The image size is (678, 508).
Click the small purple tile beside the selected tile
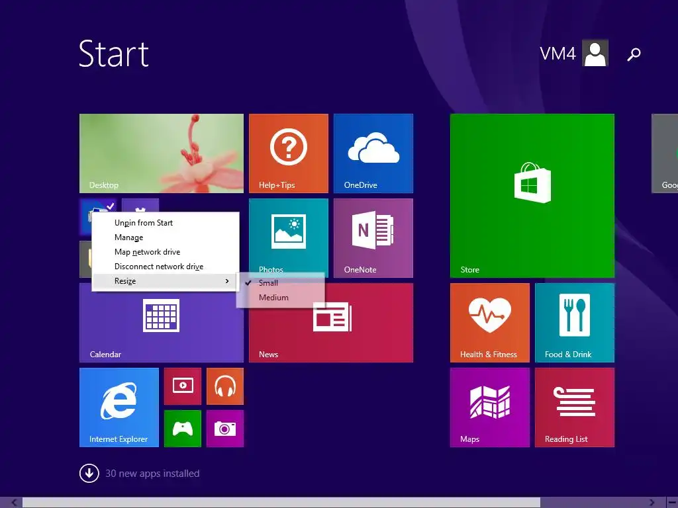click(x=140, y=206)
